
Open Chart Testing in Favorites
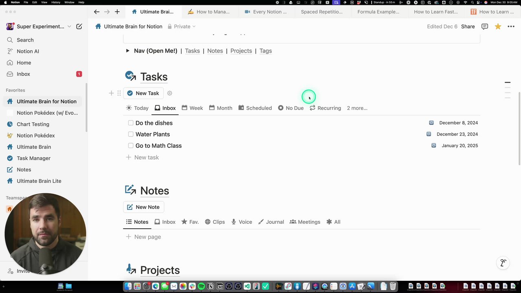click(x=43, y=124)
